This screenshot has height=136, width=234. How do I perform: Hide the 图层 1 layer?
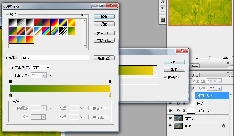point(170,118)
